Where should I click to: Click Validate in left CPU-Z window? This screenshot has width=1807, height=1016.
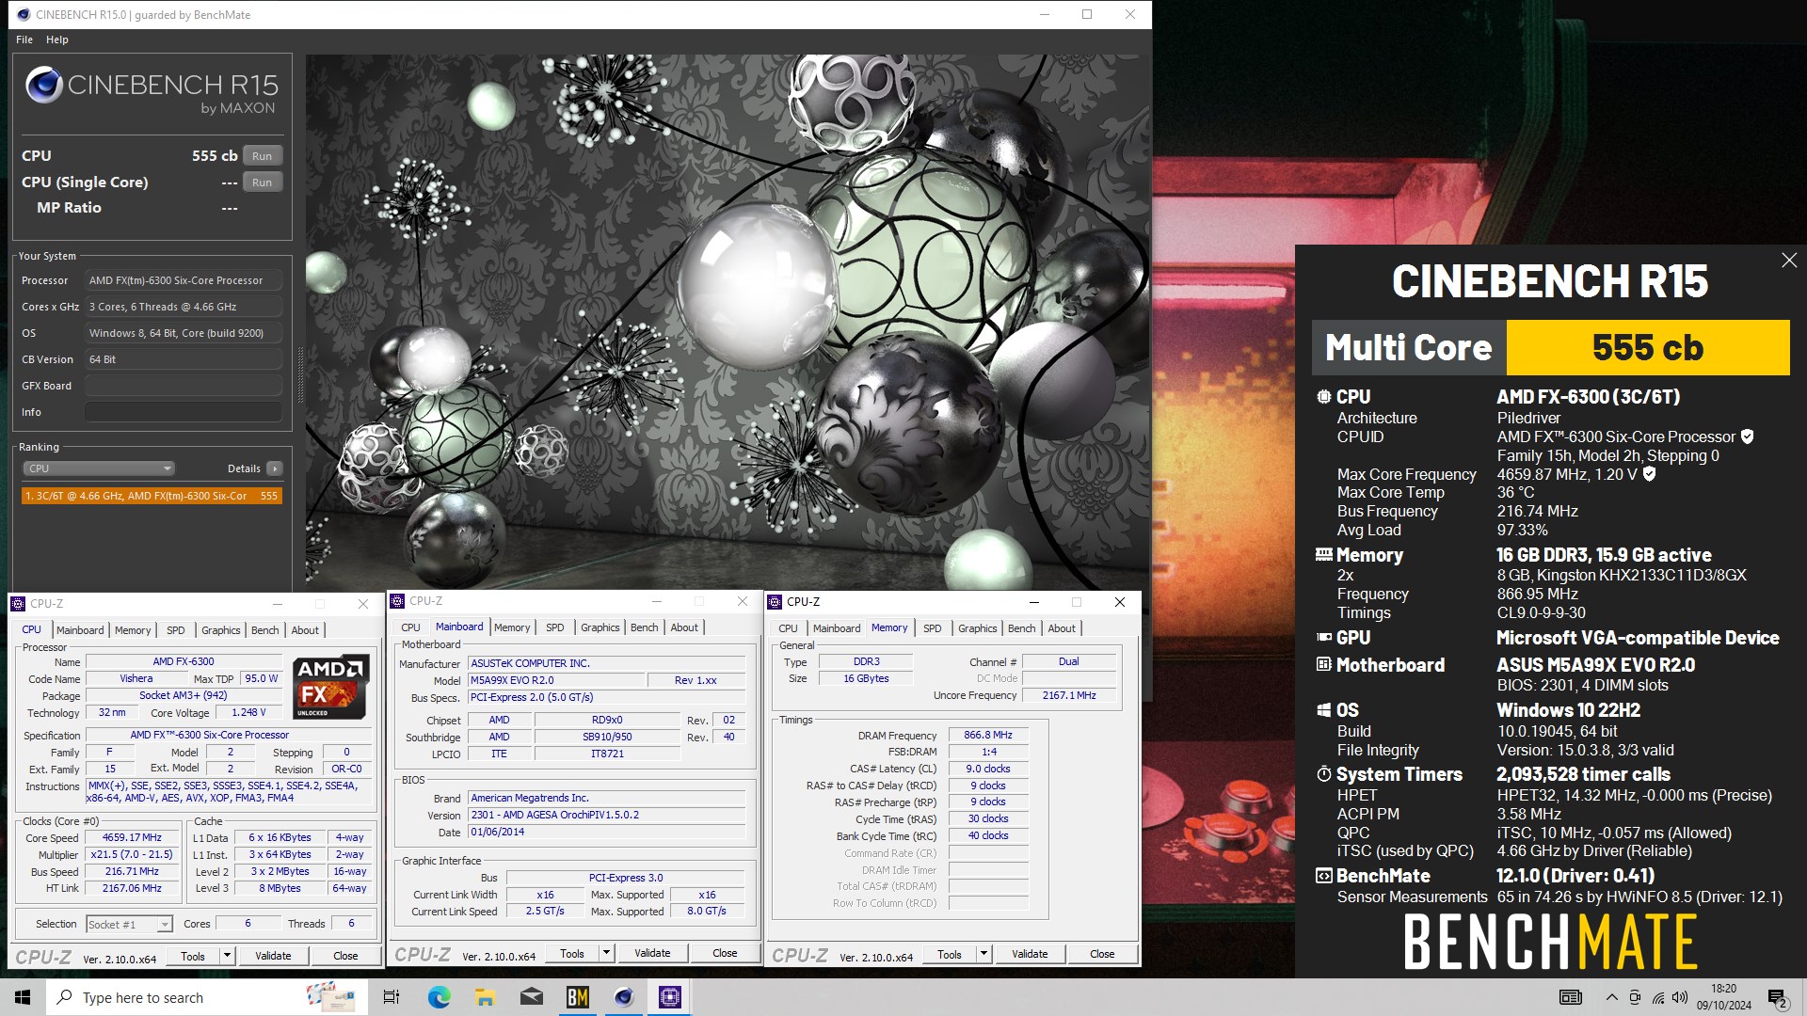pyautogui.click(x=273, y=956)
